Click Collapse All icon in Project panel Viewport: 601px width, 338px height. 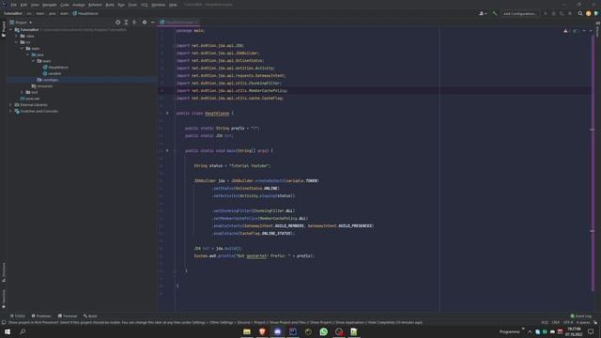[134, 23]
